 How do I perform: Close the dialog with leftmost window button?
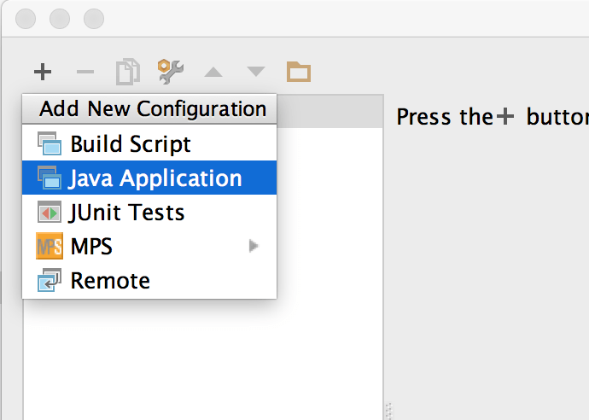pos(26,18)
